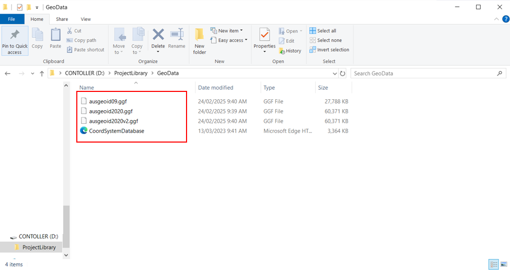
Task: Switch to the Home ribbon tab
Action: (37, 19)
